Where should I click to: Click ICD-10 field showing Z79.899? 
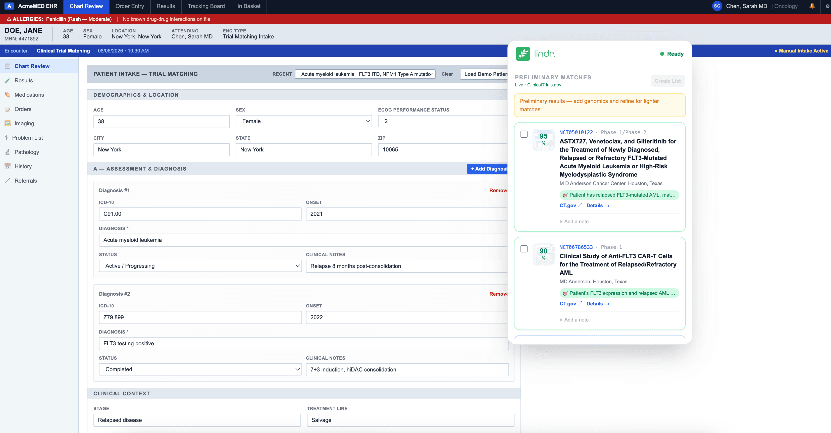(200, 317)
